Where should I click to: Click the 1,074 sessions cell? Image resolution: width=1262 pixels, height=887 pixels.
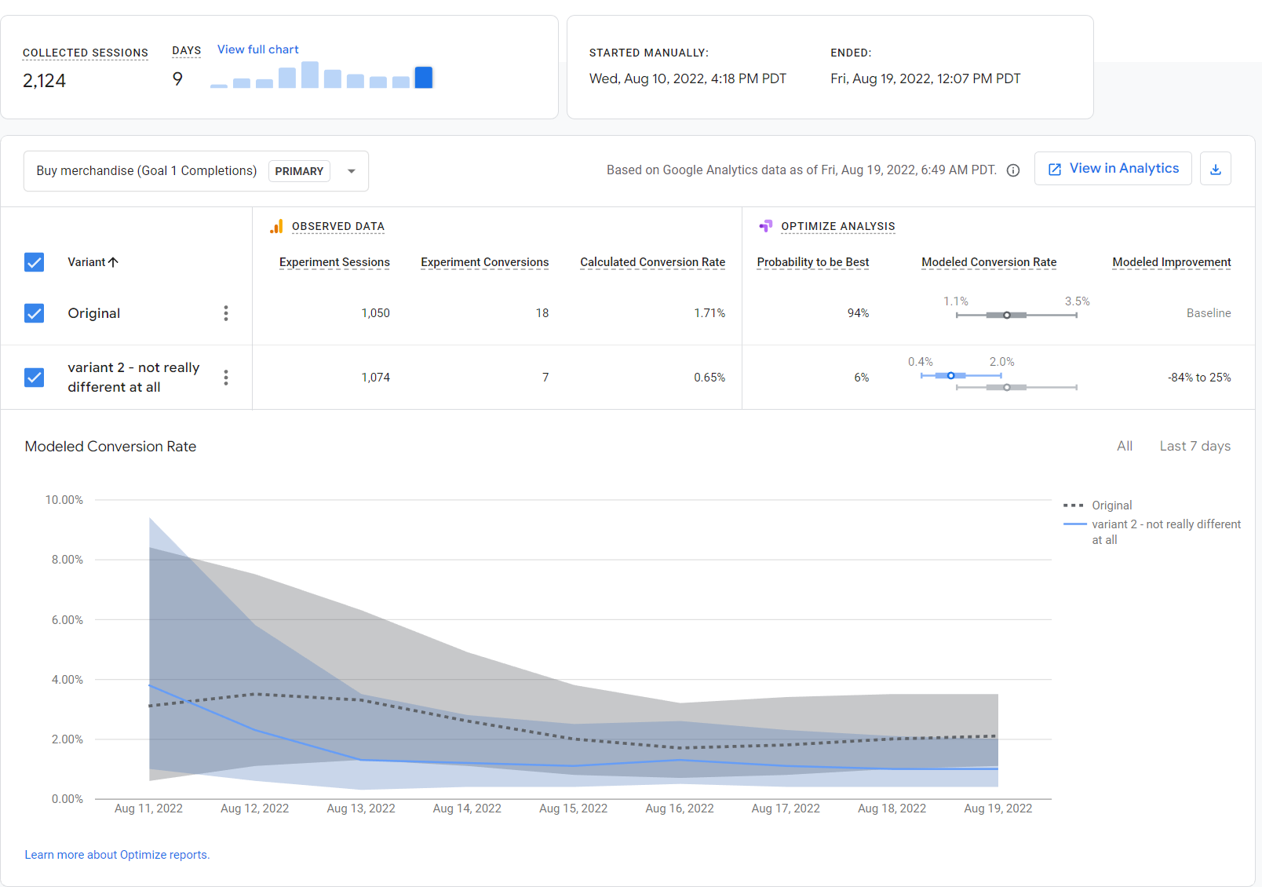376,378
